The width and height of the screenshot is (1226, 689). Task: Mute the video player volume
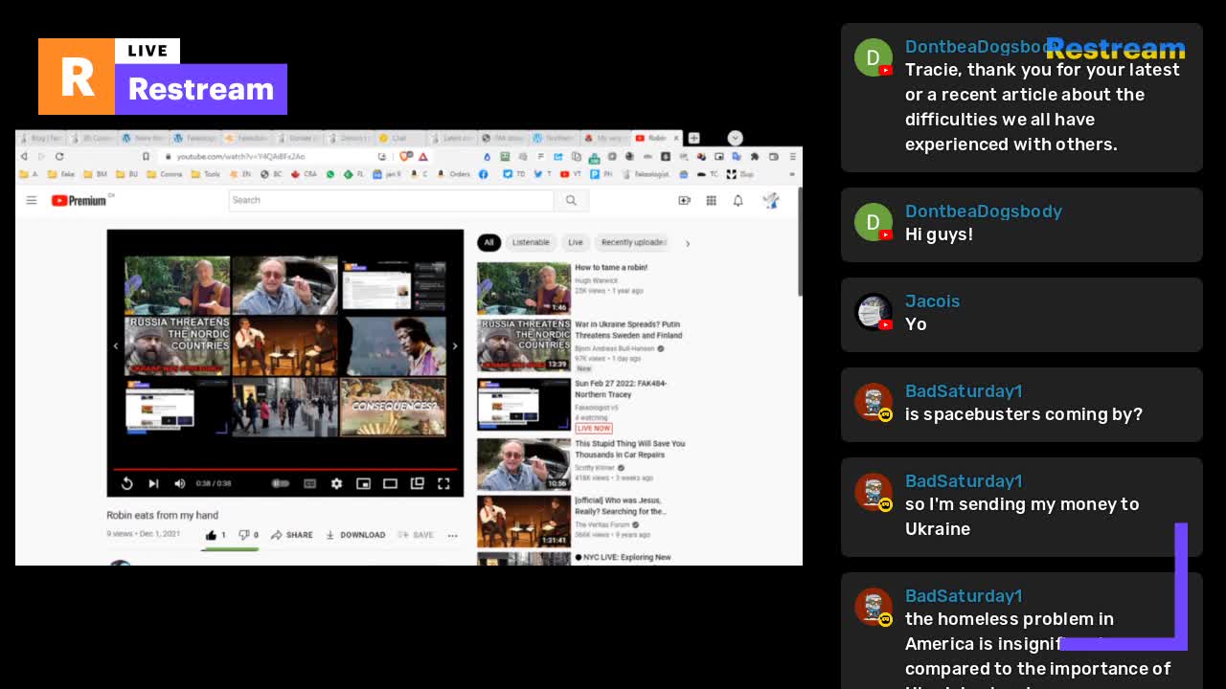[179, 483]
